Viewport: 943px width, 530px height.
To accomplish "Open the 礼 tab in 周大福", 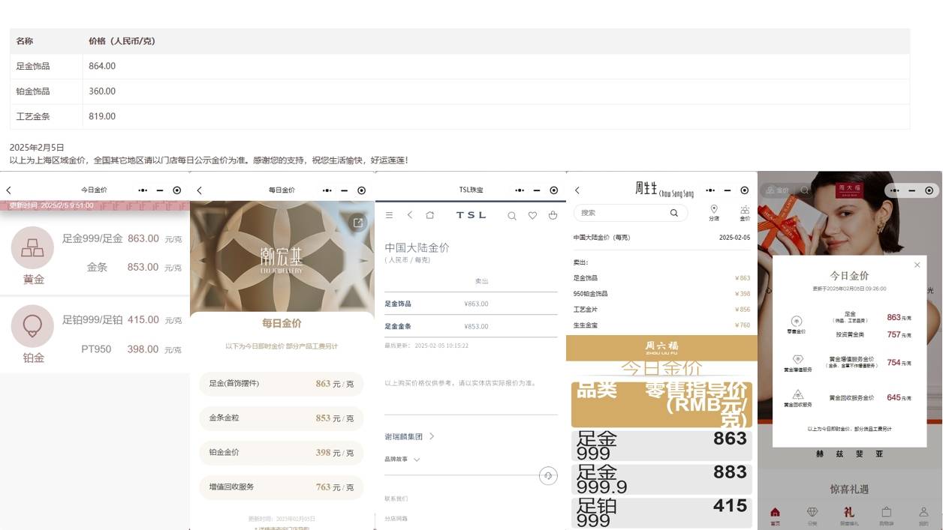I will pyautogui.click(x=849, y=515).
